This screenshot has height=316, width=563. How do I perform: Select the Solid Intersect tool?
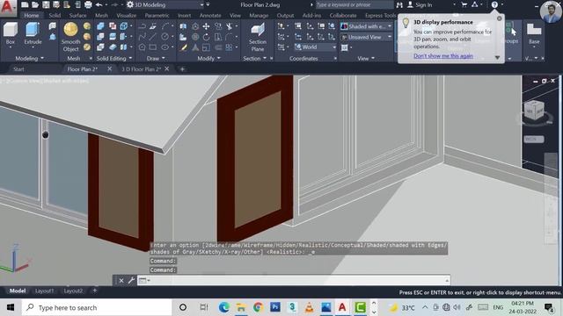pyautogui.click(x=101, y=47)
